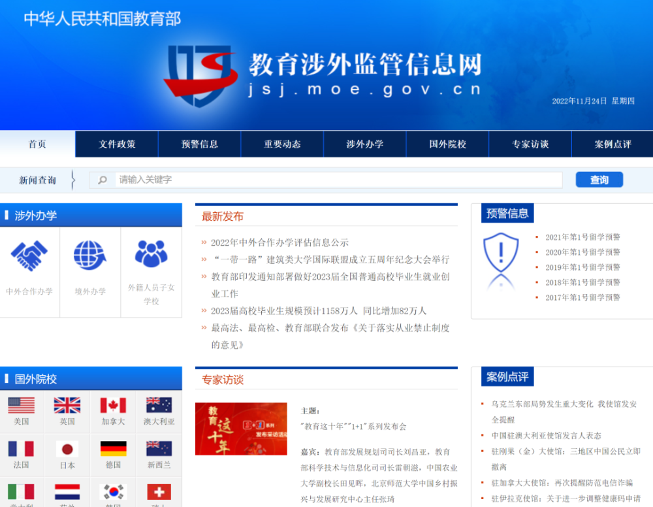Click the site shield logo in banner
Screen dimensions: 653x507
(200, 75)
